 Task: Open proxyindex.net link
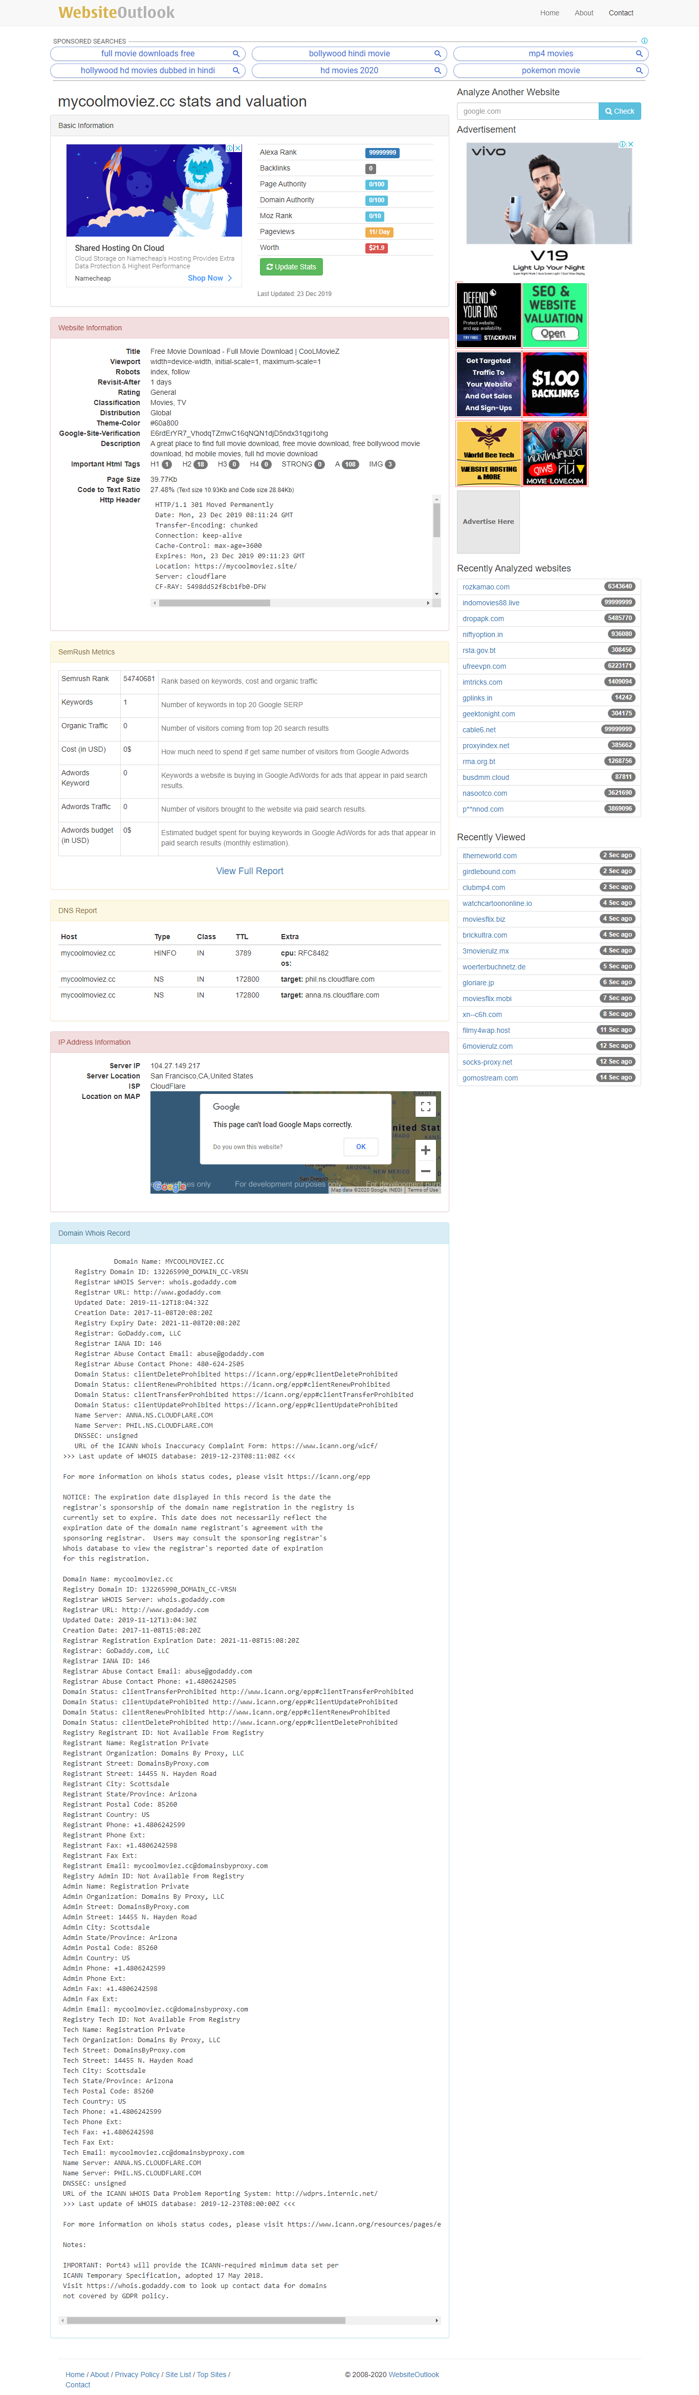pyautogui.click(x=486, y=746)
